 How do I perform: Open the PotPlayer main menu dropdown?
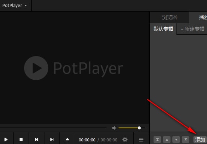click(15, 6)
